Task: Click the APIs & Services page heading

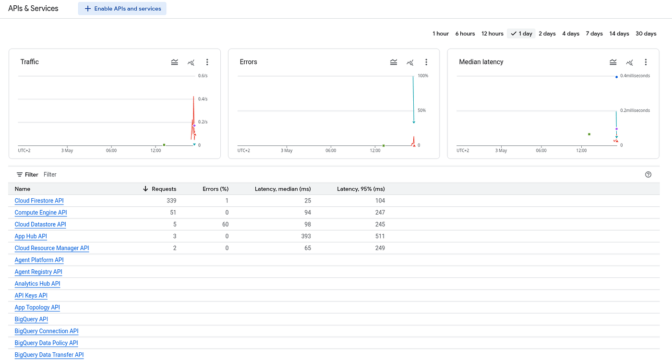Action: 33,9
